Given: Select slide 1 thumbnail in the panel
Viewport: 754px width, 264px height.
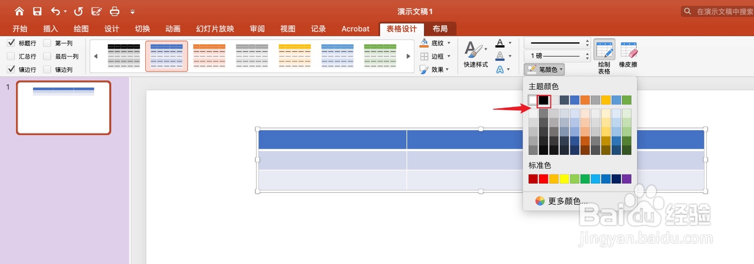Looking at the screenshot, I should pos(64,108).
